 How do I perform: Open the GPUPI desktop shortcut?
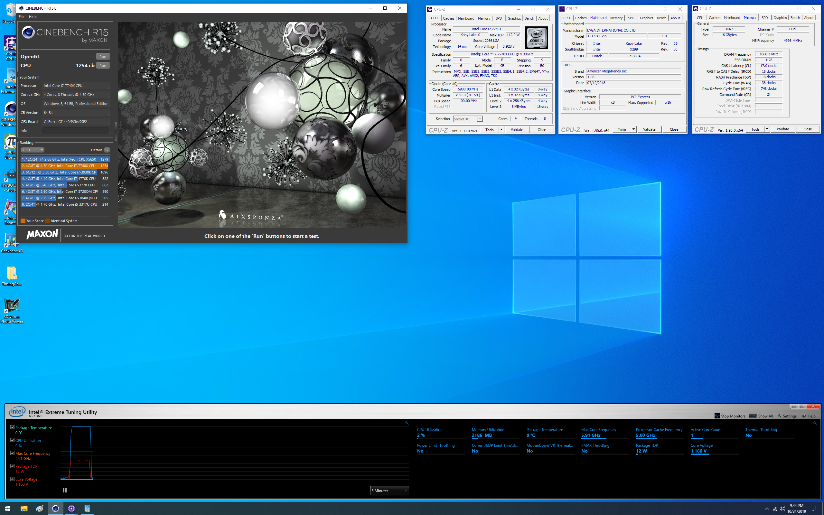[x=10, y=147]
